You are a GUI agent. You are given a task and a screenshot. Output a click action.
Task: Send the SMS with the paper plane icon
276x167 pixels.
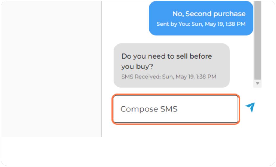[x=250, y=107]
